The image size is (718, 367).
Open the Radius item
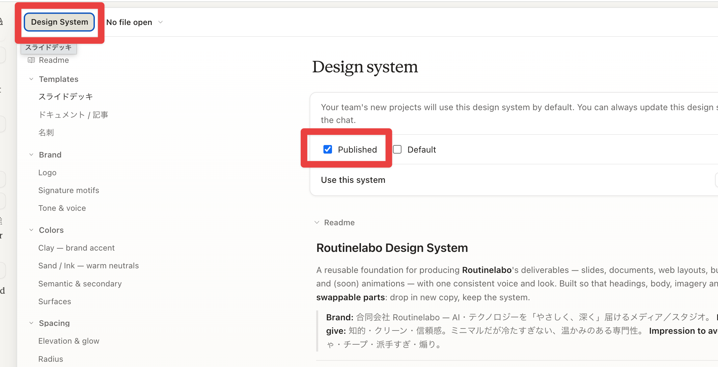[x=50, y=359]
